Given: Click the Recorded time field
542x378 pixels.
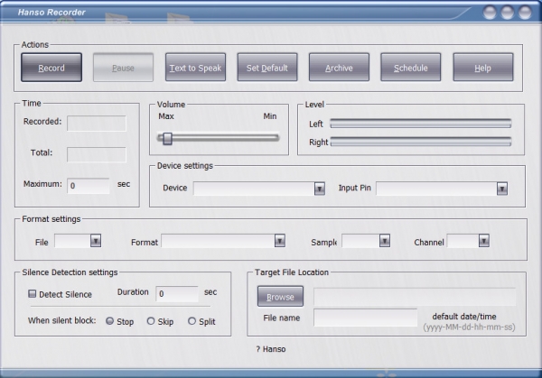Looking at the screenshot, I should pyautogui.click(x=97, y=124).
